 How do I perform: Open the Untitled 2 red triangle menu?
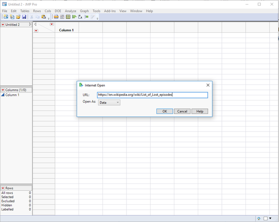[x=3, y=25]
